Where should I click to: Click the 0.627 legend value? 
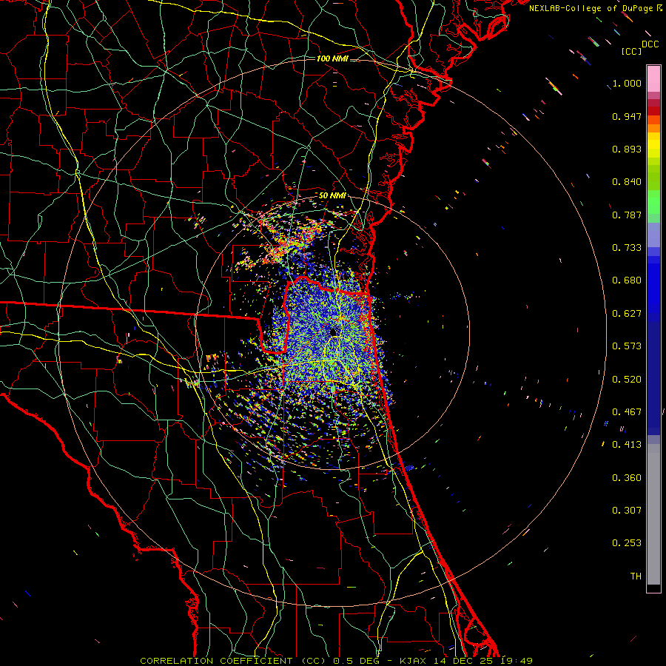(x=627, y=314)
